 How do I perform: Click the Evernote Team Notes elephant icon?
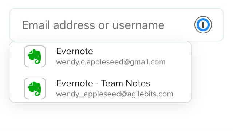coord(35,88)
